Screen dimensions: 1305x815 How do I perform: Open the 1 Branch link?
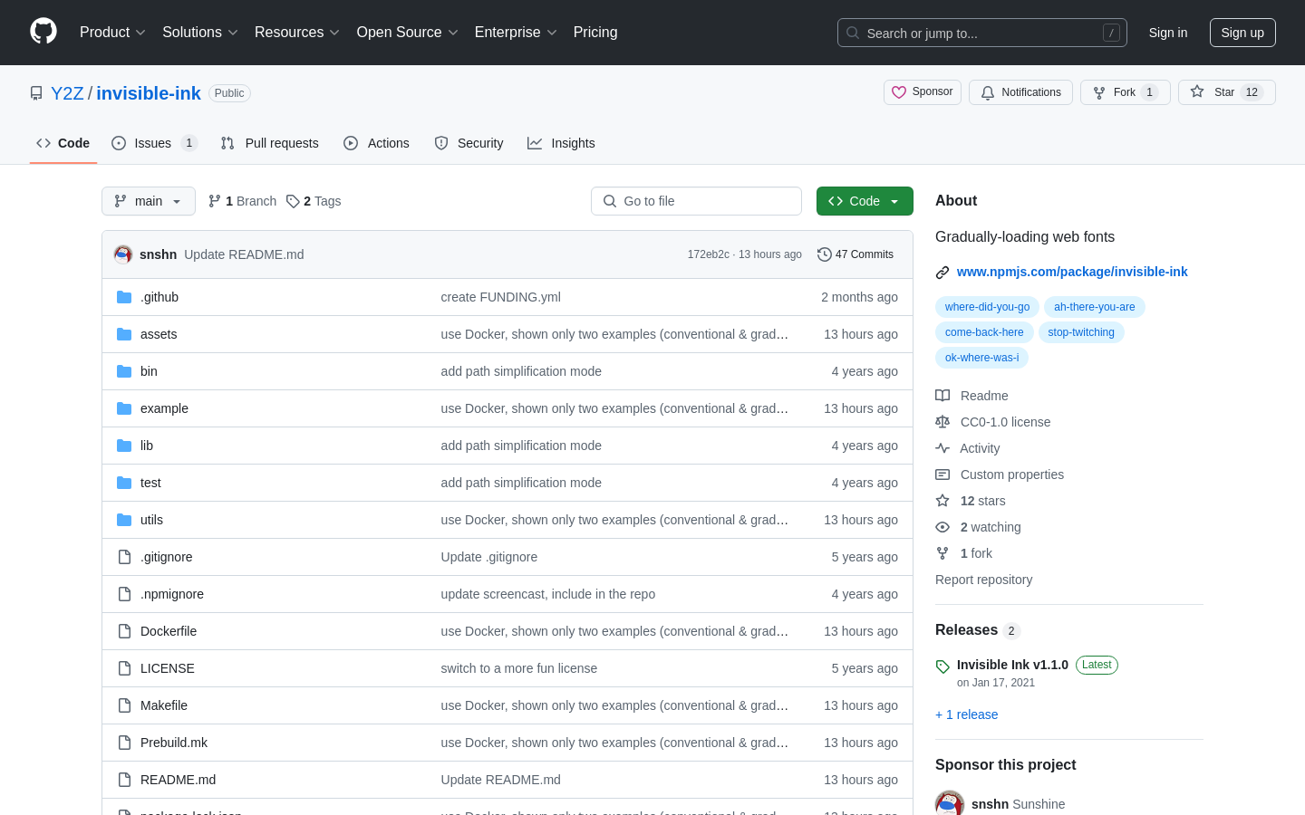click(242, 201)
